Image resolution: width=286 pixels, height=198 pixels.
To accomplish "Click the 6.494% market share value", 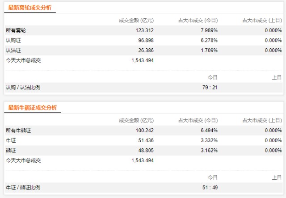I will pos(208,131).
